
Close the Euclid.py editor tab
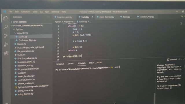coord(92,17)
